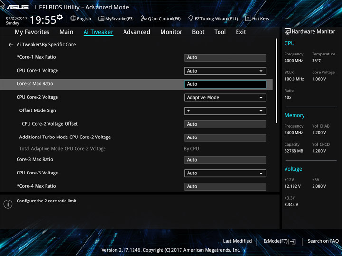Screen dimensions: 342x256
Task: Click the Additional Turbo Mode CPU Core-2 Voltage field
Action: (x=225, y=137)
